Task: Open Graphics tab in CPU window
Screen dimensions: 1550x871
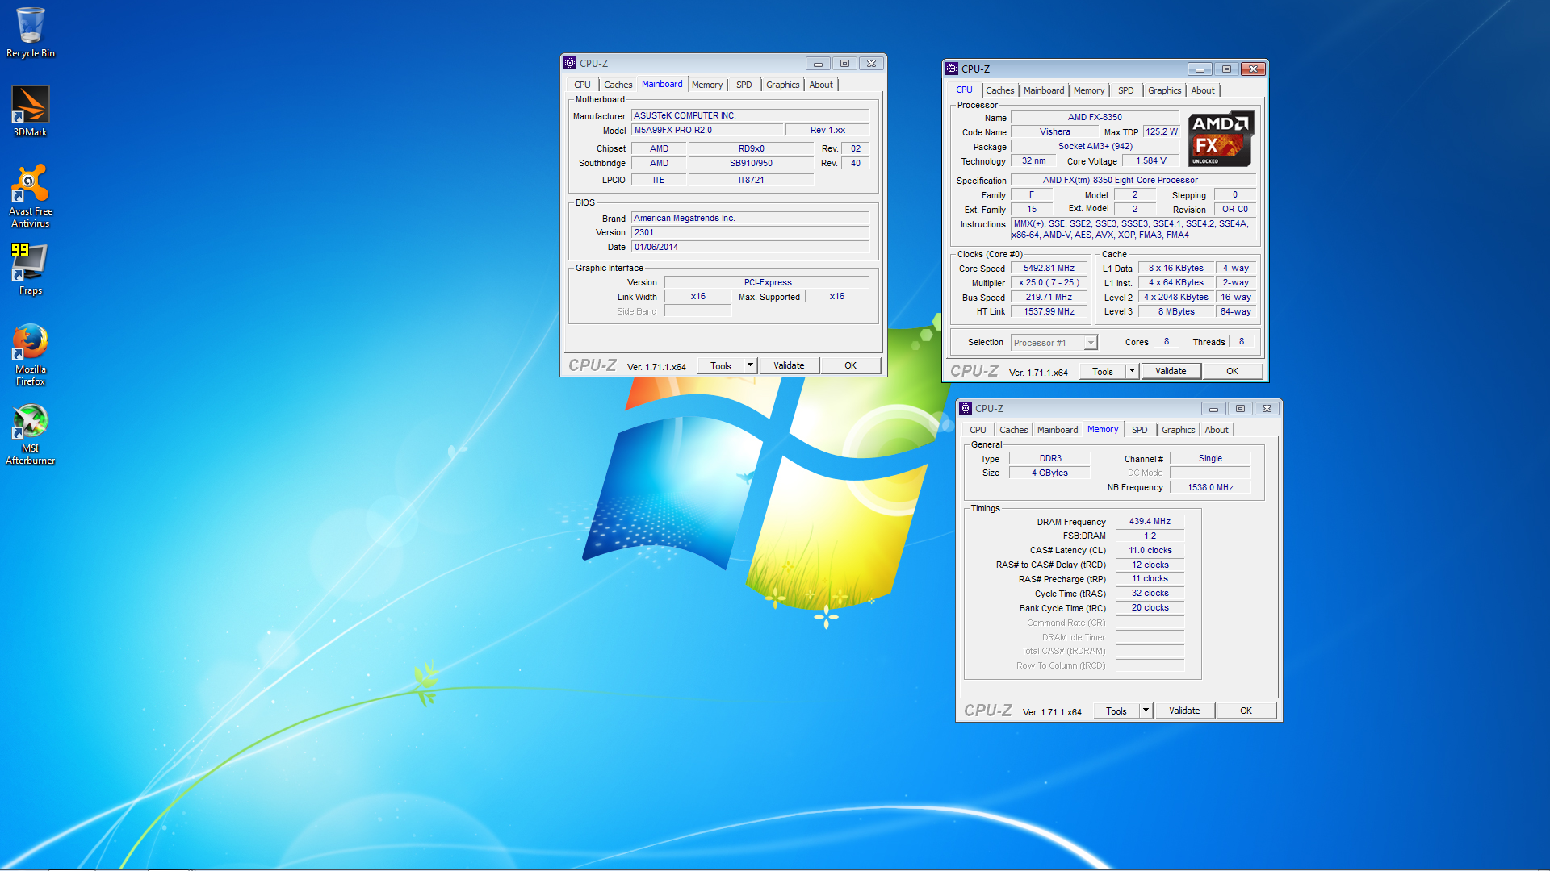Action: (x=1164, y=90)
